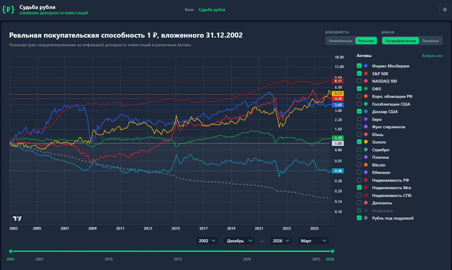
Task: Click the ruble logo icon in header
Action: tap(8, 10)
